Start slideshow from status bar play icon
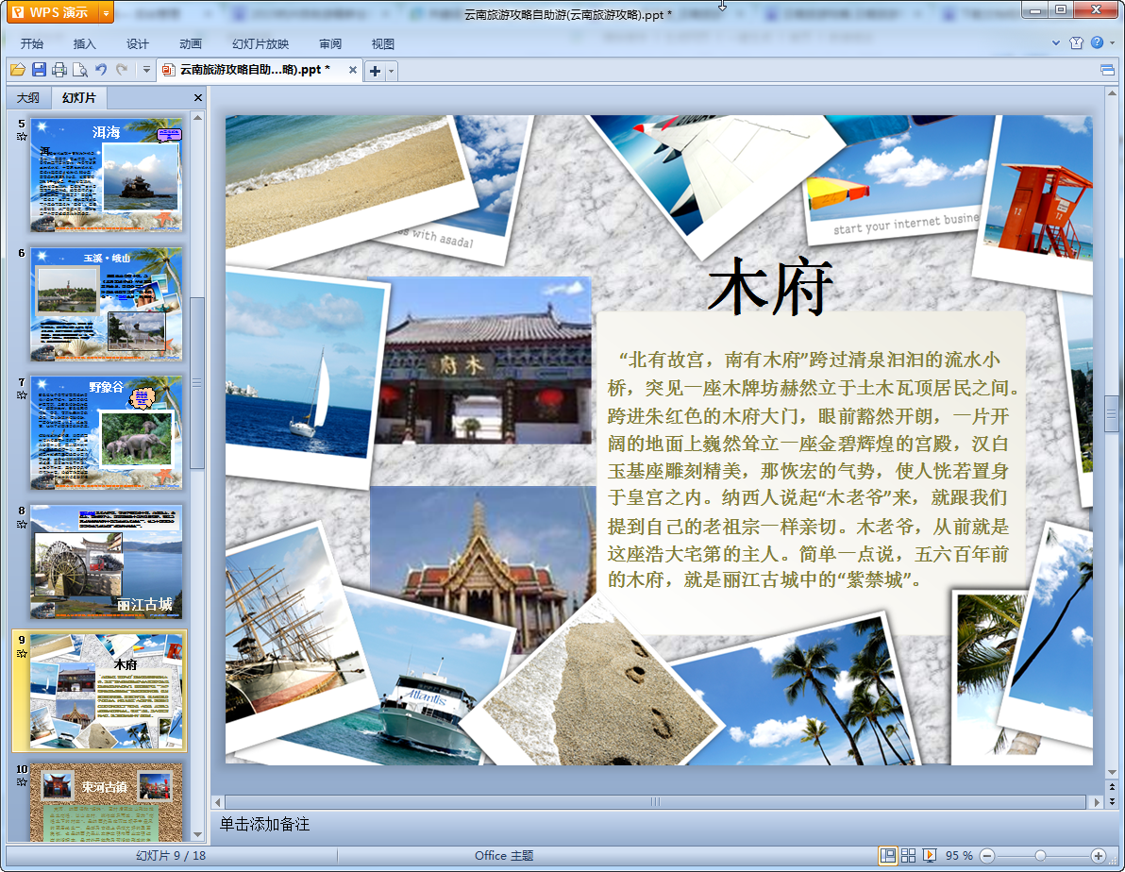1125x872 pixels. [x=929, y=856]
